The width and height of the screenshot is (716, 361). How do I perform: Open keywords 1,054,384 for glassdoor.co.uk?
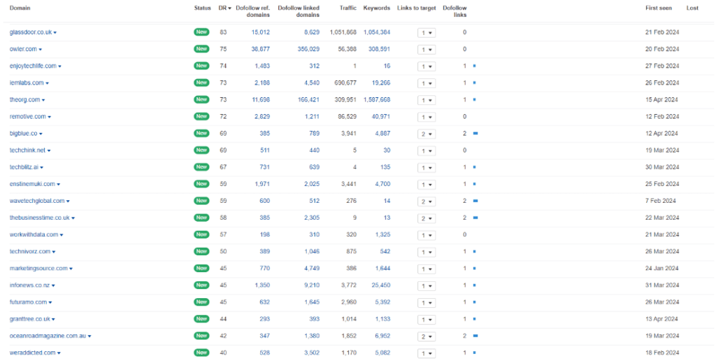point(377,32)
